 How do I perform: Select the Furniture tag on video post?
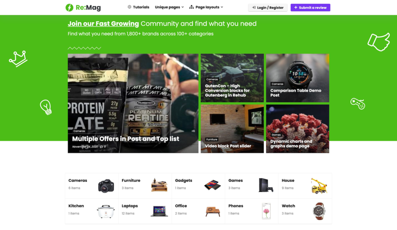pyautogui.click(x=212, y=140)
